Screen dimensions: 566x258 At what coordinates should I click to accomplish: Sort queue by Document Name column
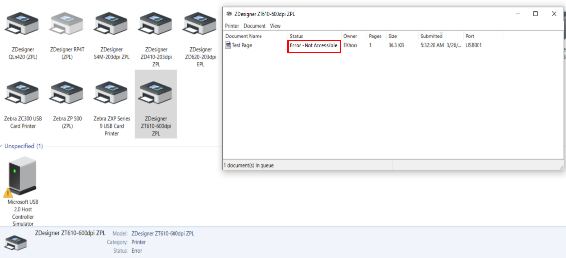coord(244,36)
